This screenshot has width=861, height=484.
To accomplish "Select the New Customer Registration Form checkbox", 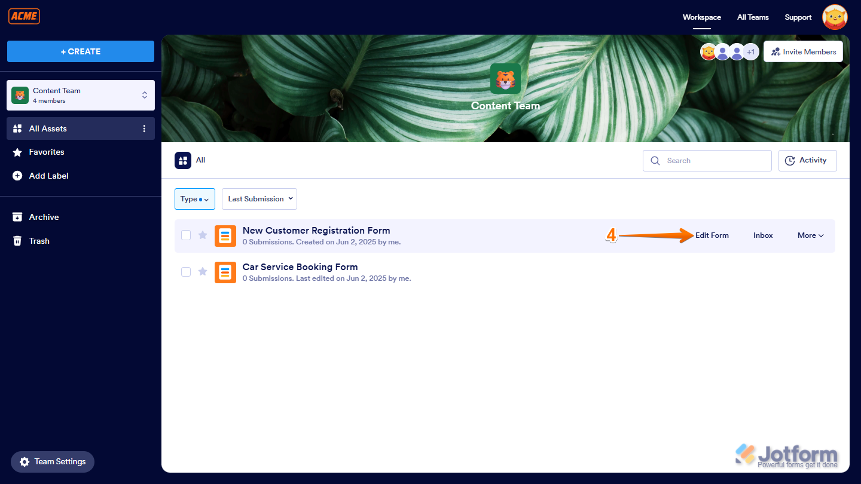I will tap(185, 235).
